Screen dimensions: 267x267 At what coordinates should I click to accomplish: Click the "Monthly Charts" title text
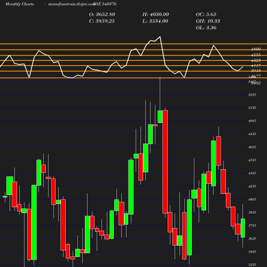pyautogui.click(x=20, y=4)
